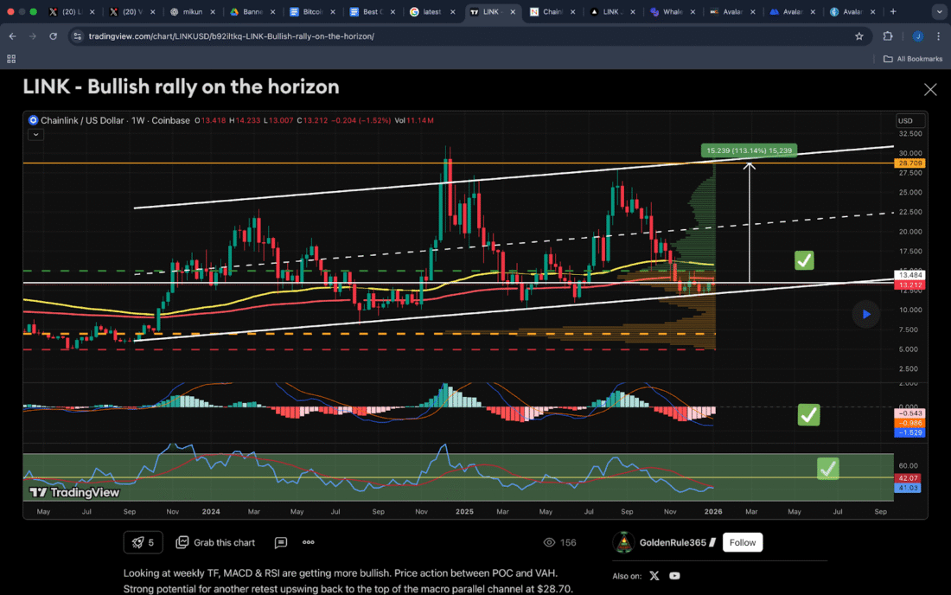Click the RSI 42.07 value label
Screen dimensions: 951x595
(907, 478)
